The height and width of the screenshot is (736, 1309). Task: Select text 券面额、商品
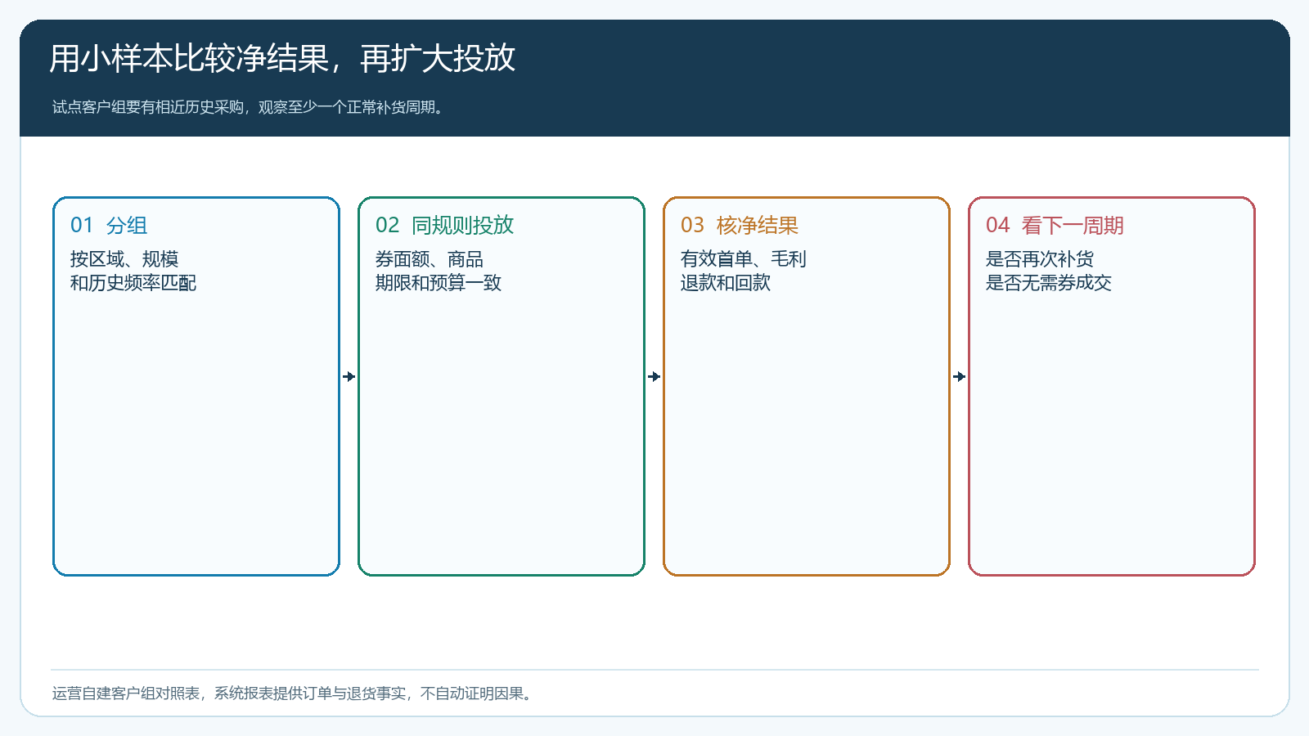[x=430, y=259]
